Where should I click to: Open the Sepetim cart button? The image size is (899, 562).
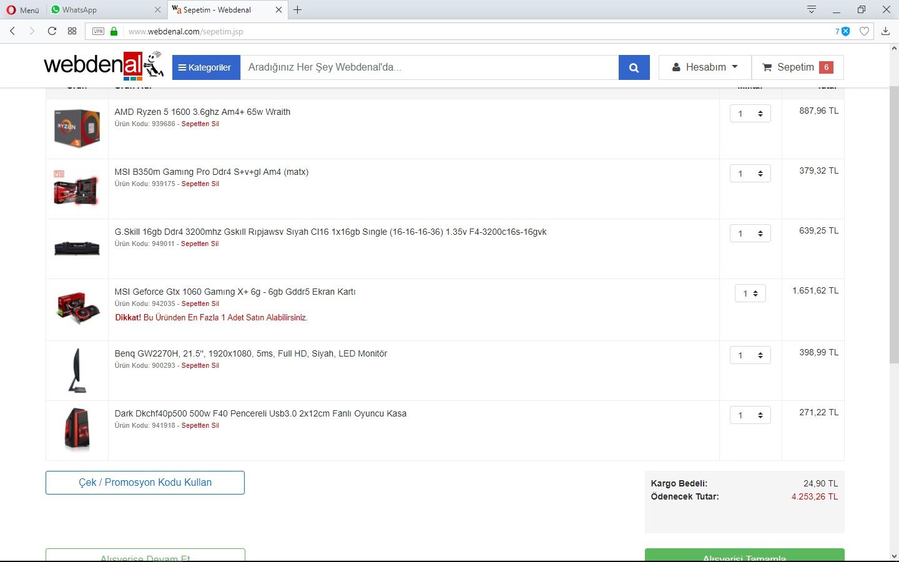pos(797,67)
